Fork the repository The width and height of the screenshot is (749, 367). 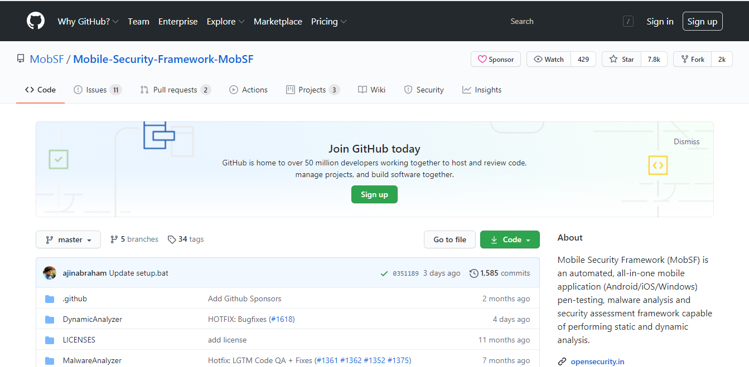[692, 59]
